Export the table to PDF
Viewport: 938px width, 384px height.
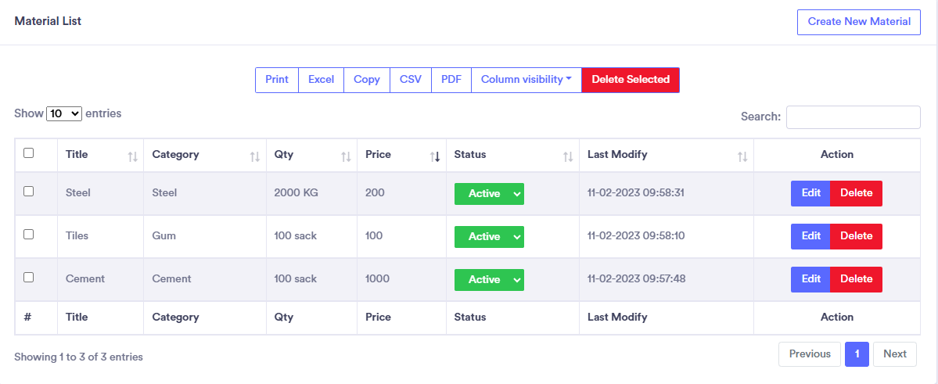pos(451,80)
